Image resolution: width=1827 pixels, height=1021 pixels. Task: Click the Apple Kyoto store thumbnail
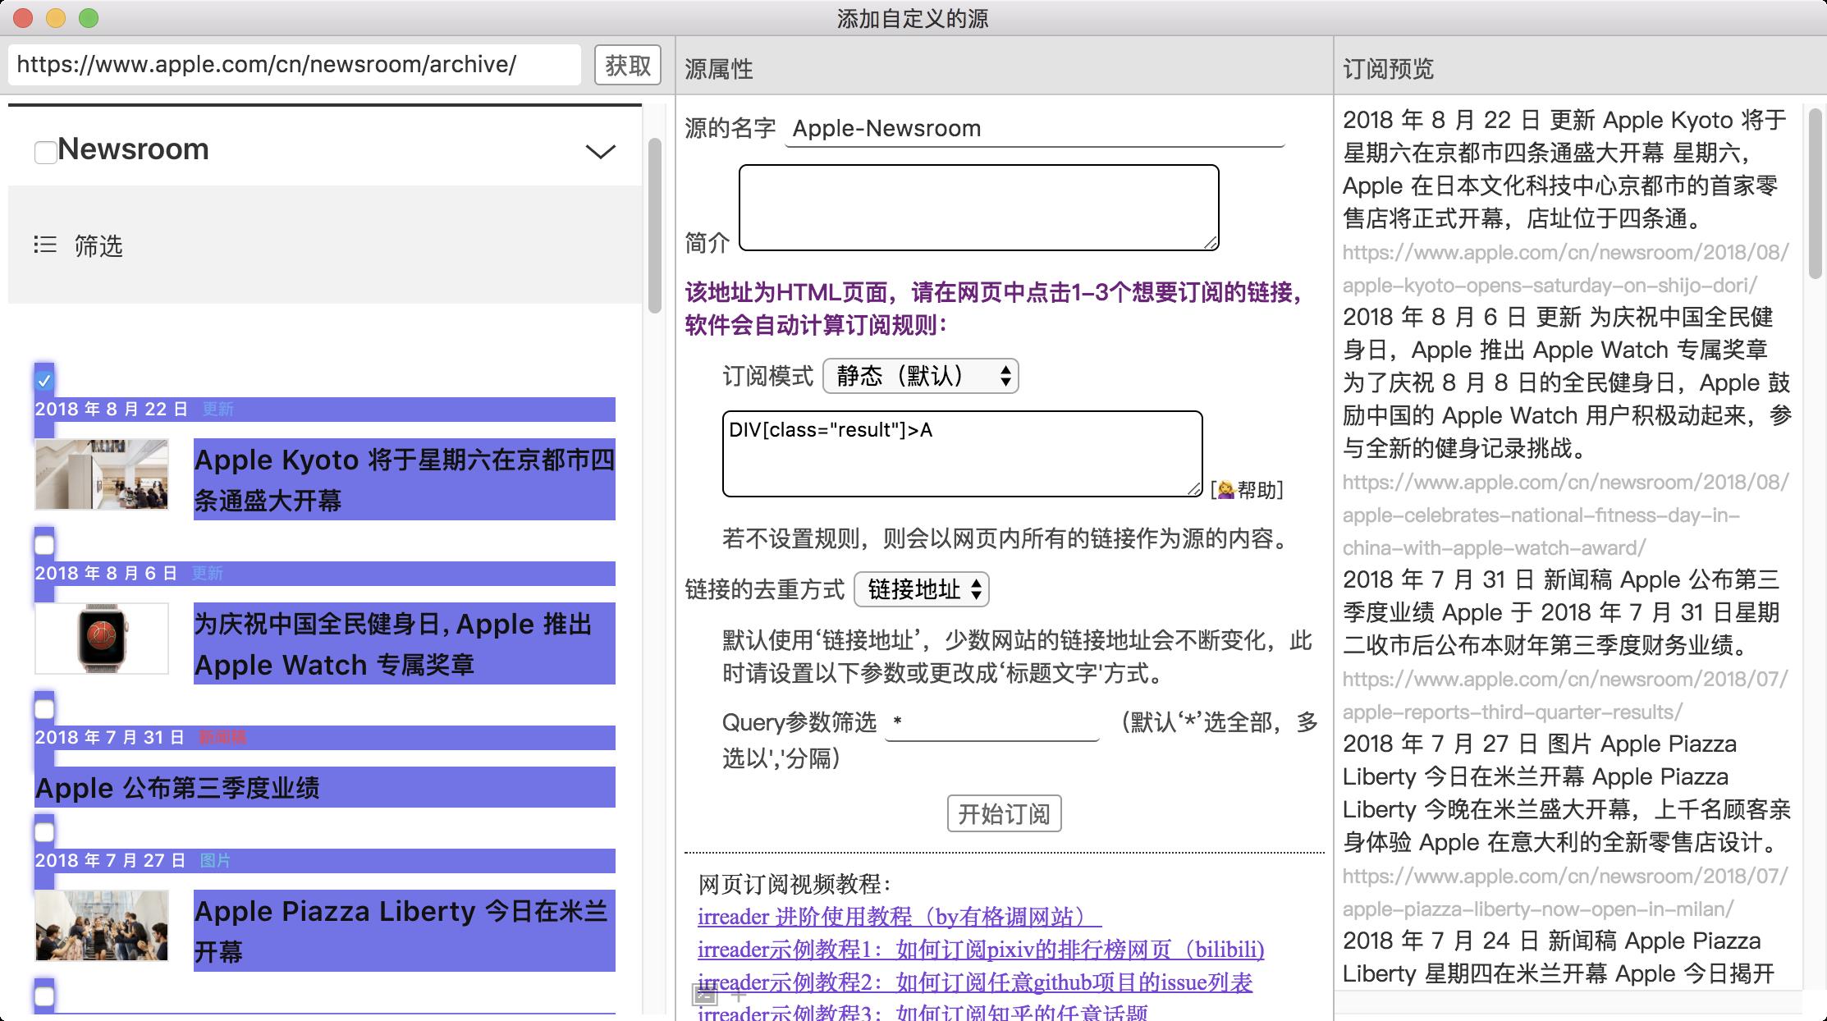click(x=102, y=474)
